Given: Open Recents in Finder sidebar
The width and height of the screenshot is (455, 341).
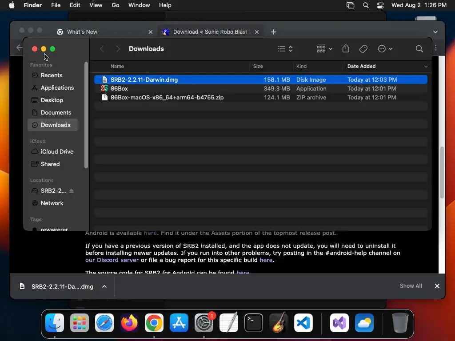Looking at the screenshot, I should 53,75.
